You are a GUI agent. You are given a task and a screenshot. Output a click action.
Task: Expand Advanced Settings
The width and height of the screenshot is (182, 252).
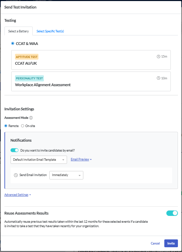coord(17,195)
